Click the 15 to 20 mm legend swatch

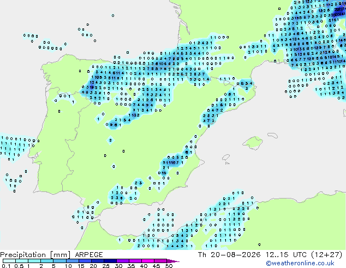click(x=85, y=261)
